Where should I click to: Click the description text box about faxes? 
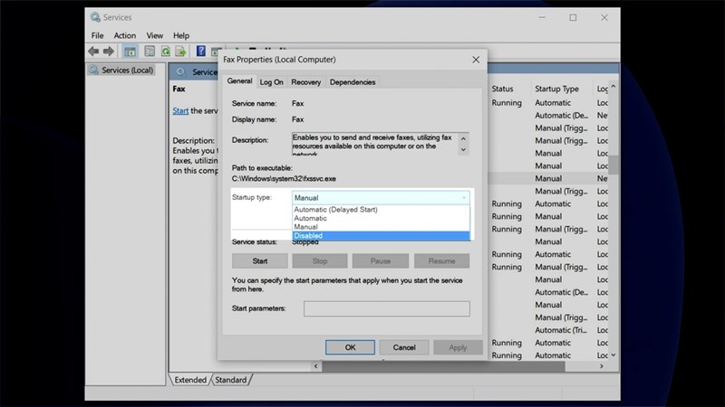(x=375, y=144)
